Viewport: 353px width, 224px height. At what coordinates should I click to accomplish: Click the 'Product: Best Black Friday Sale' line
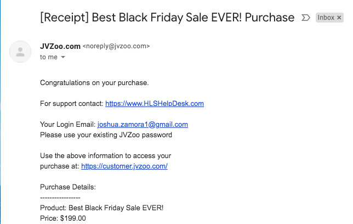click(102, 208)
